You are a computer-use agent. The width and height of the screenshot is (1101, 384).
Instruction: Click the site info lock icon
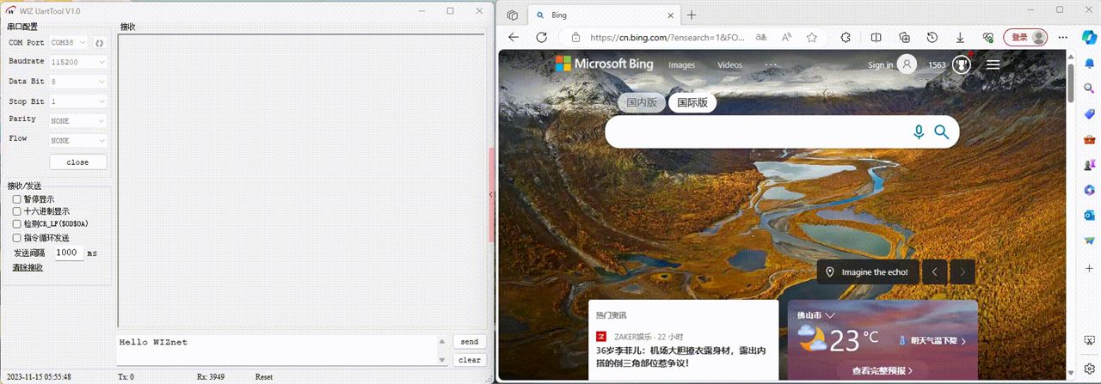575,38
